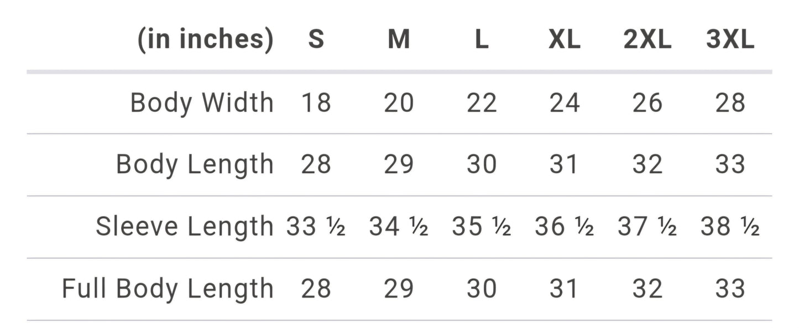799x328 pixels.
Task: Select Sleeve Length value 38 ½
Action: (730, 227)
